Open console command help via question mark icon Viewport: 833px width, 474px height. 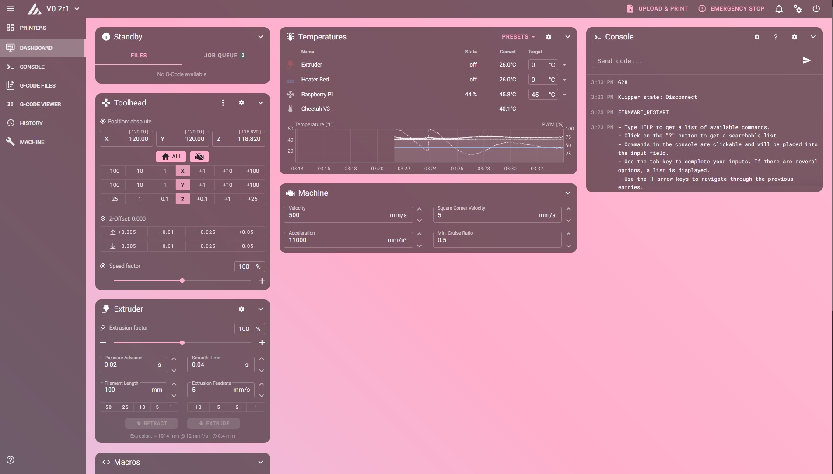(775, 37)
